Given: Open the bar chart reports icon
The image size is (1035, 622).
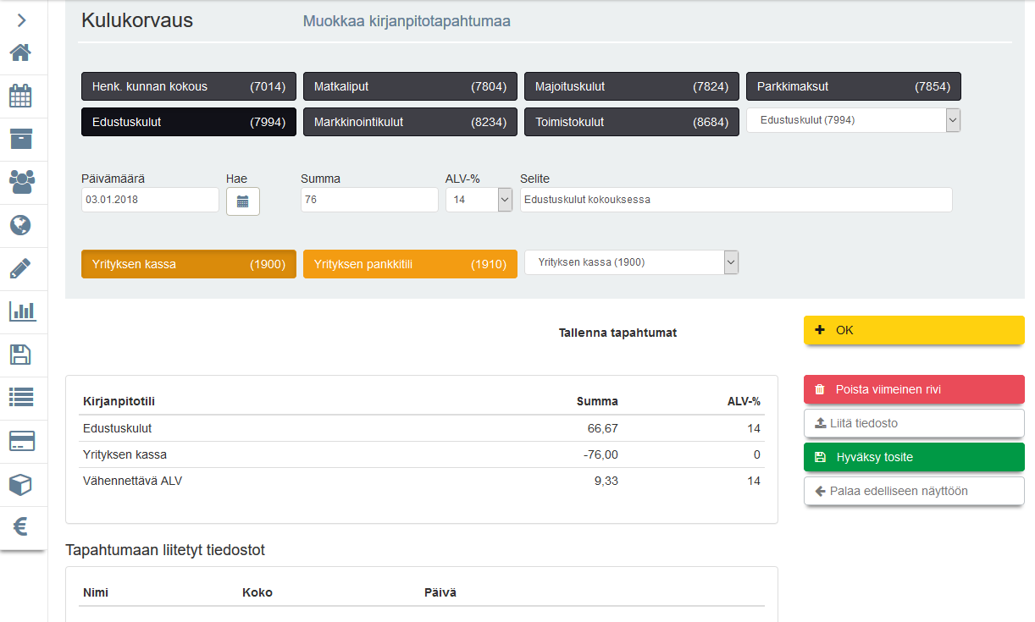Looking at the screenshot, I should (x=21, y=311).
